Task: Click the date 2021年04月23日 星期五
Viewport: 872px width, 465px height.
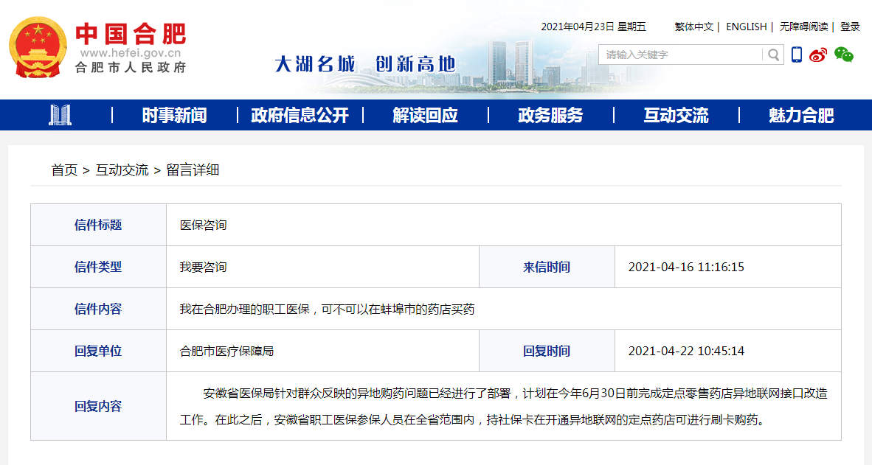Action: (593, 27)
